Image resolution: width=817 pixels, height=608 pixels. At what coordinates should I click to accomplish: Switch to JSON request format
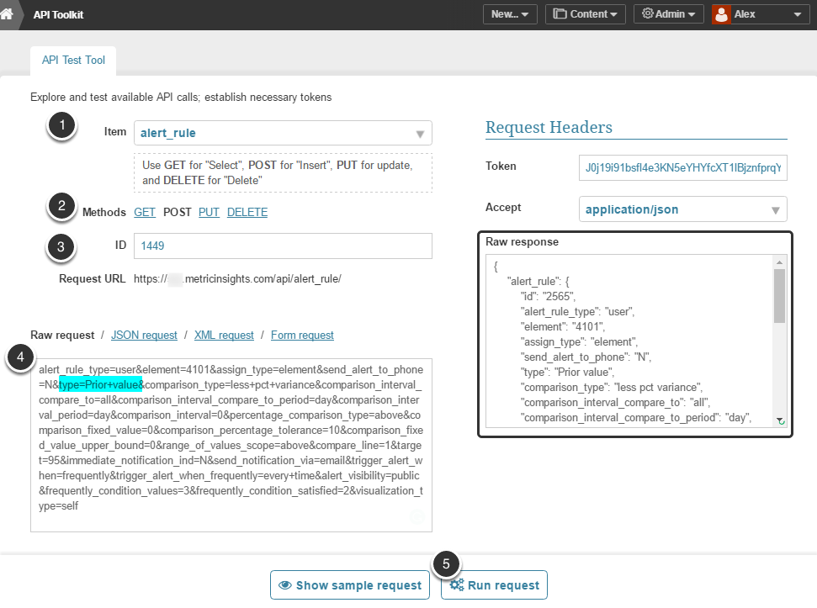point(144,335)
